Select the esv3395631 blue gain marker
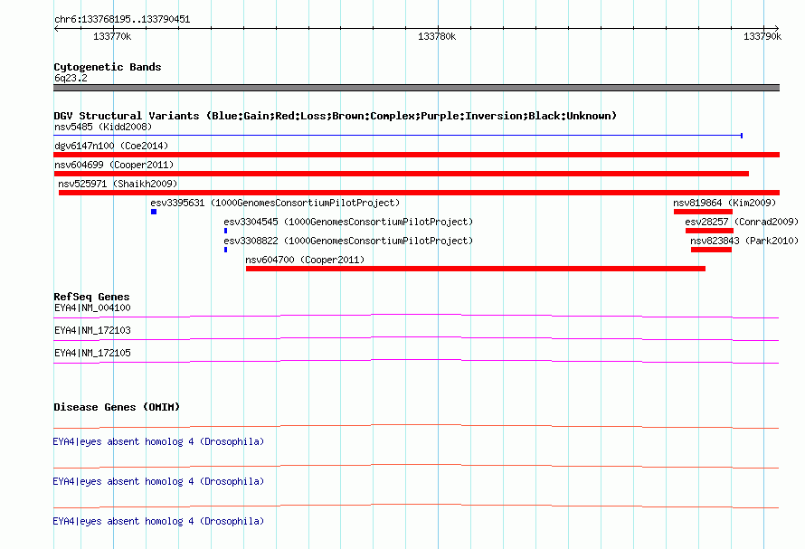This screenshot has width=805, height=549. tap(154, 212)
